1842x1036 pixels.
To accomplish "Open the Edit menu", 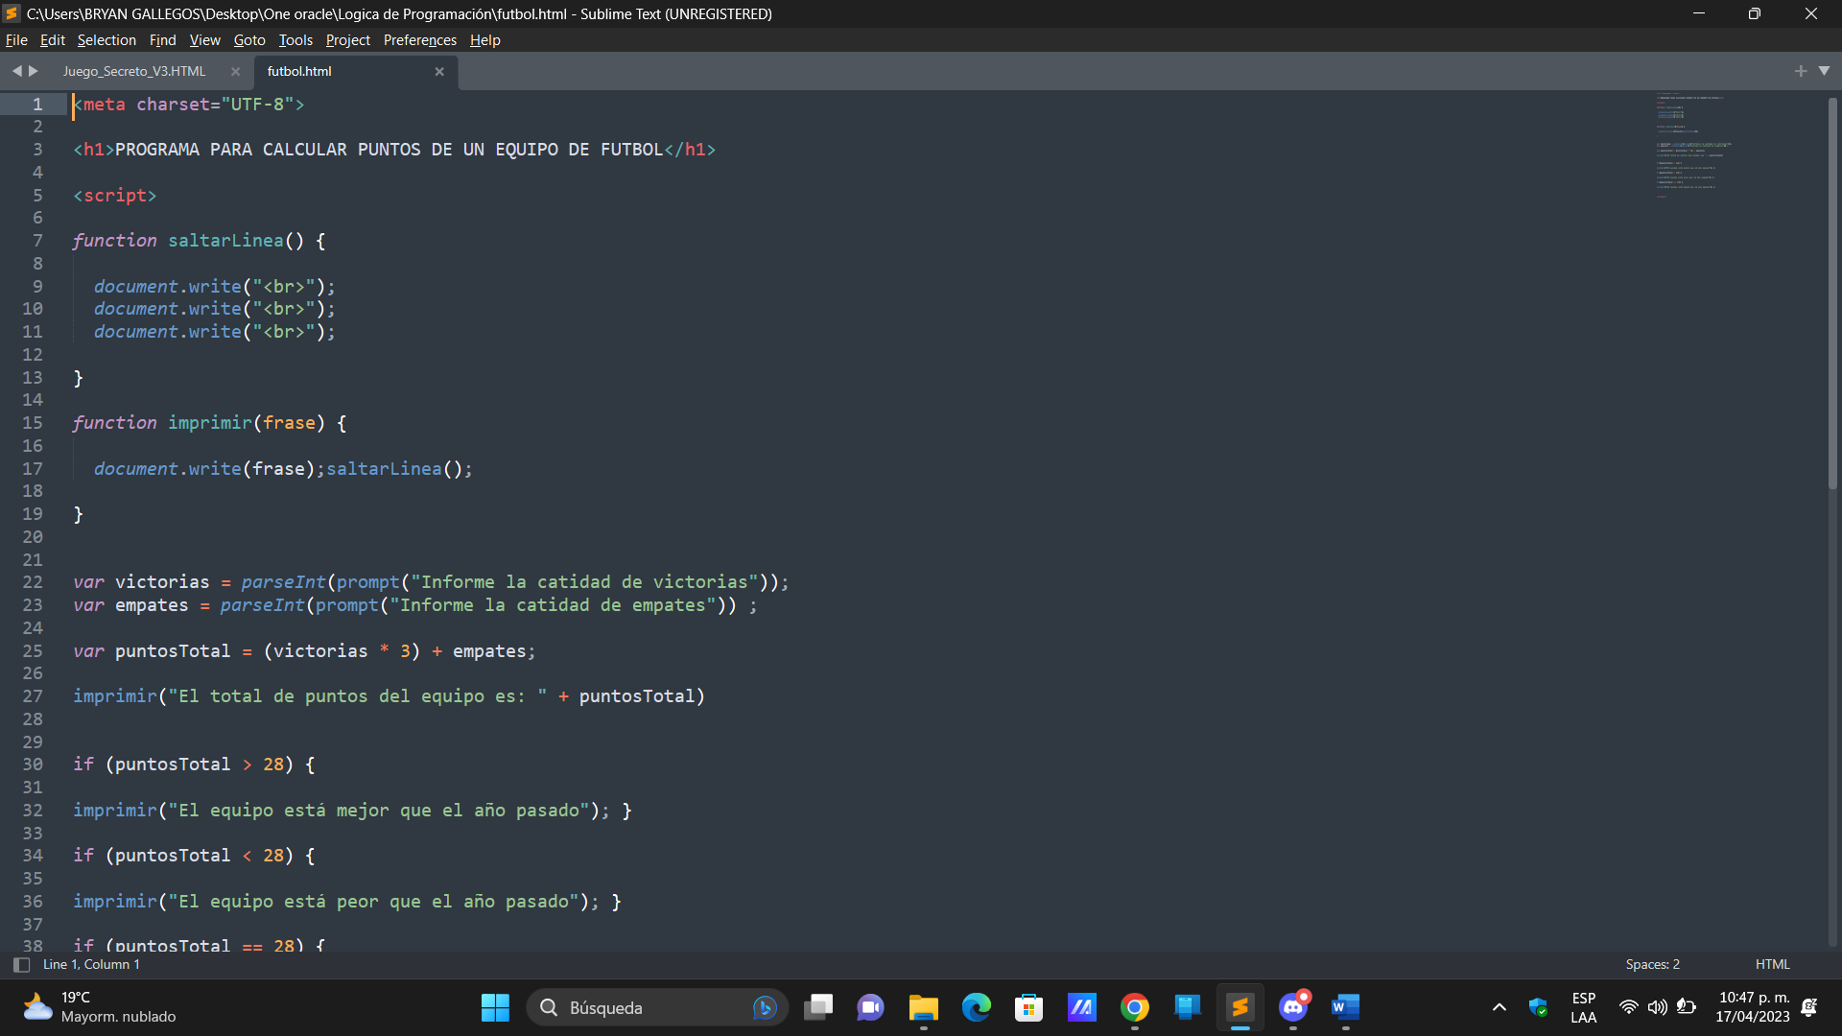I will pos(53,40).
